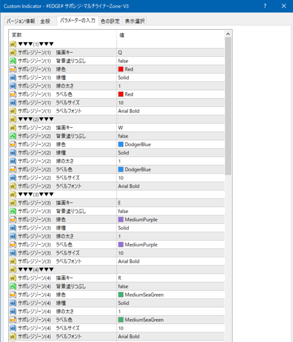Click purple swatch of サポレジゾーン(3) 線色
Viewport: 293px width, 342px height.
coord(121,219)
